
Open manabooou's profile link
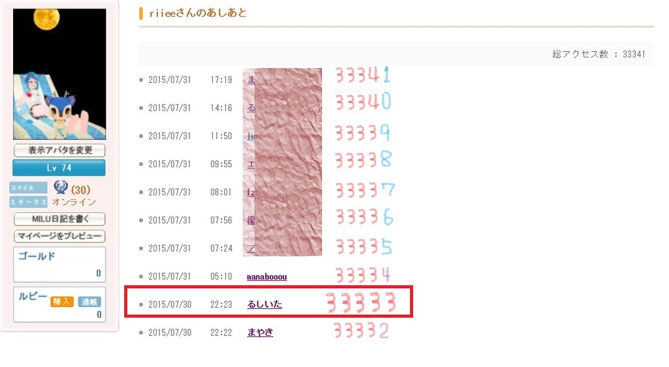(267, 277)
